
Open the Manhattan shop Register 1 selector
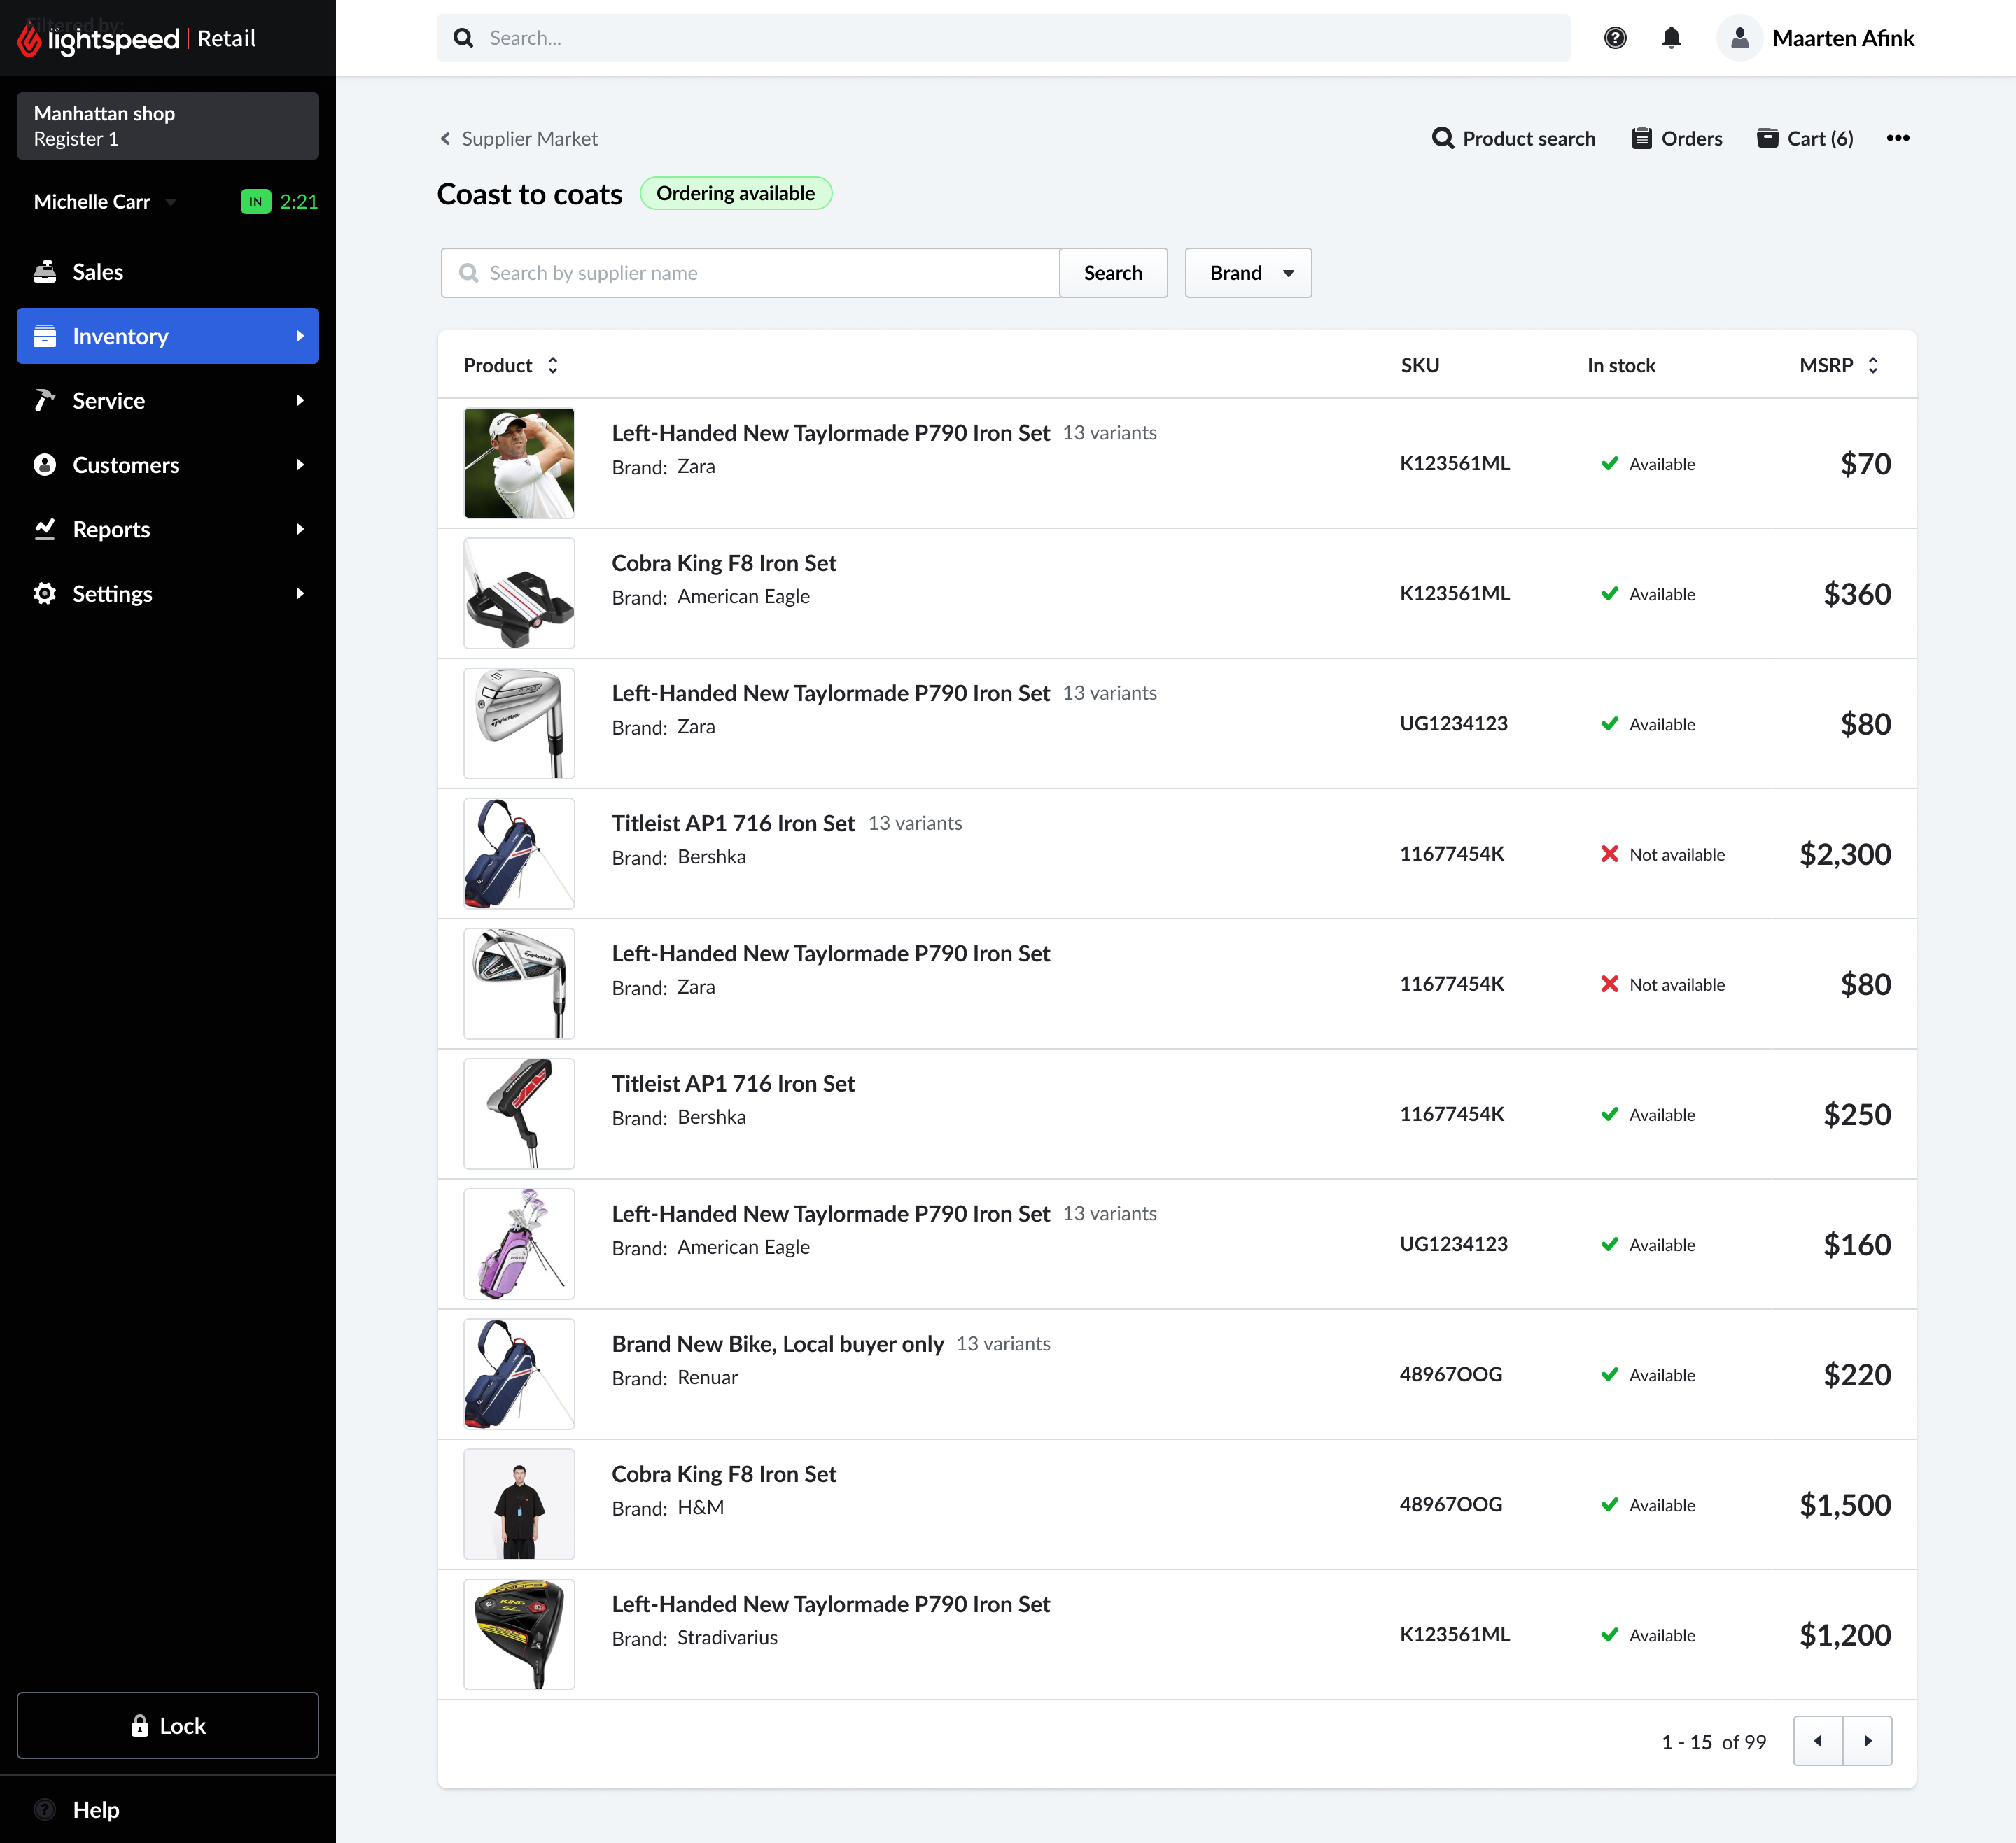point(168,126)
